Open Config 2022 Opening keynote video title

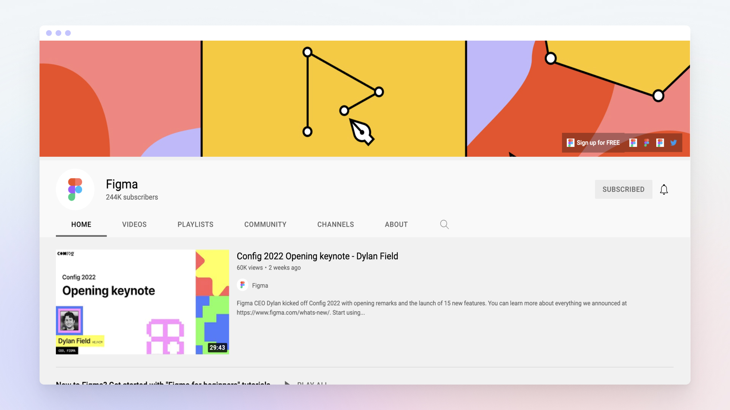click(x=317, y=256)
